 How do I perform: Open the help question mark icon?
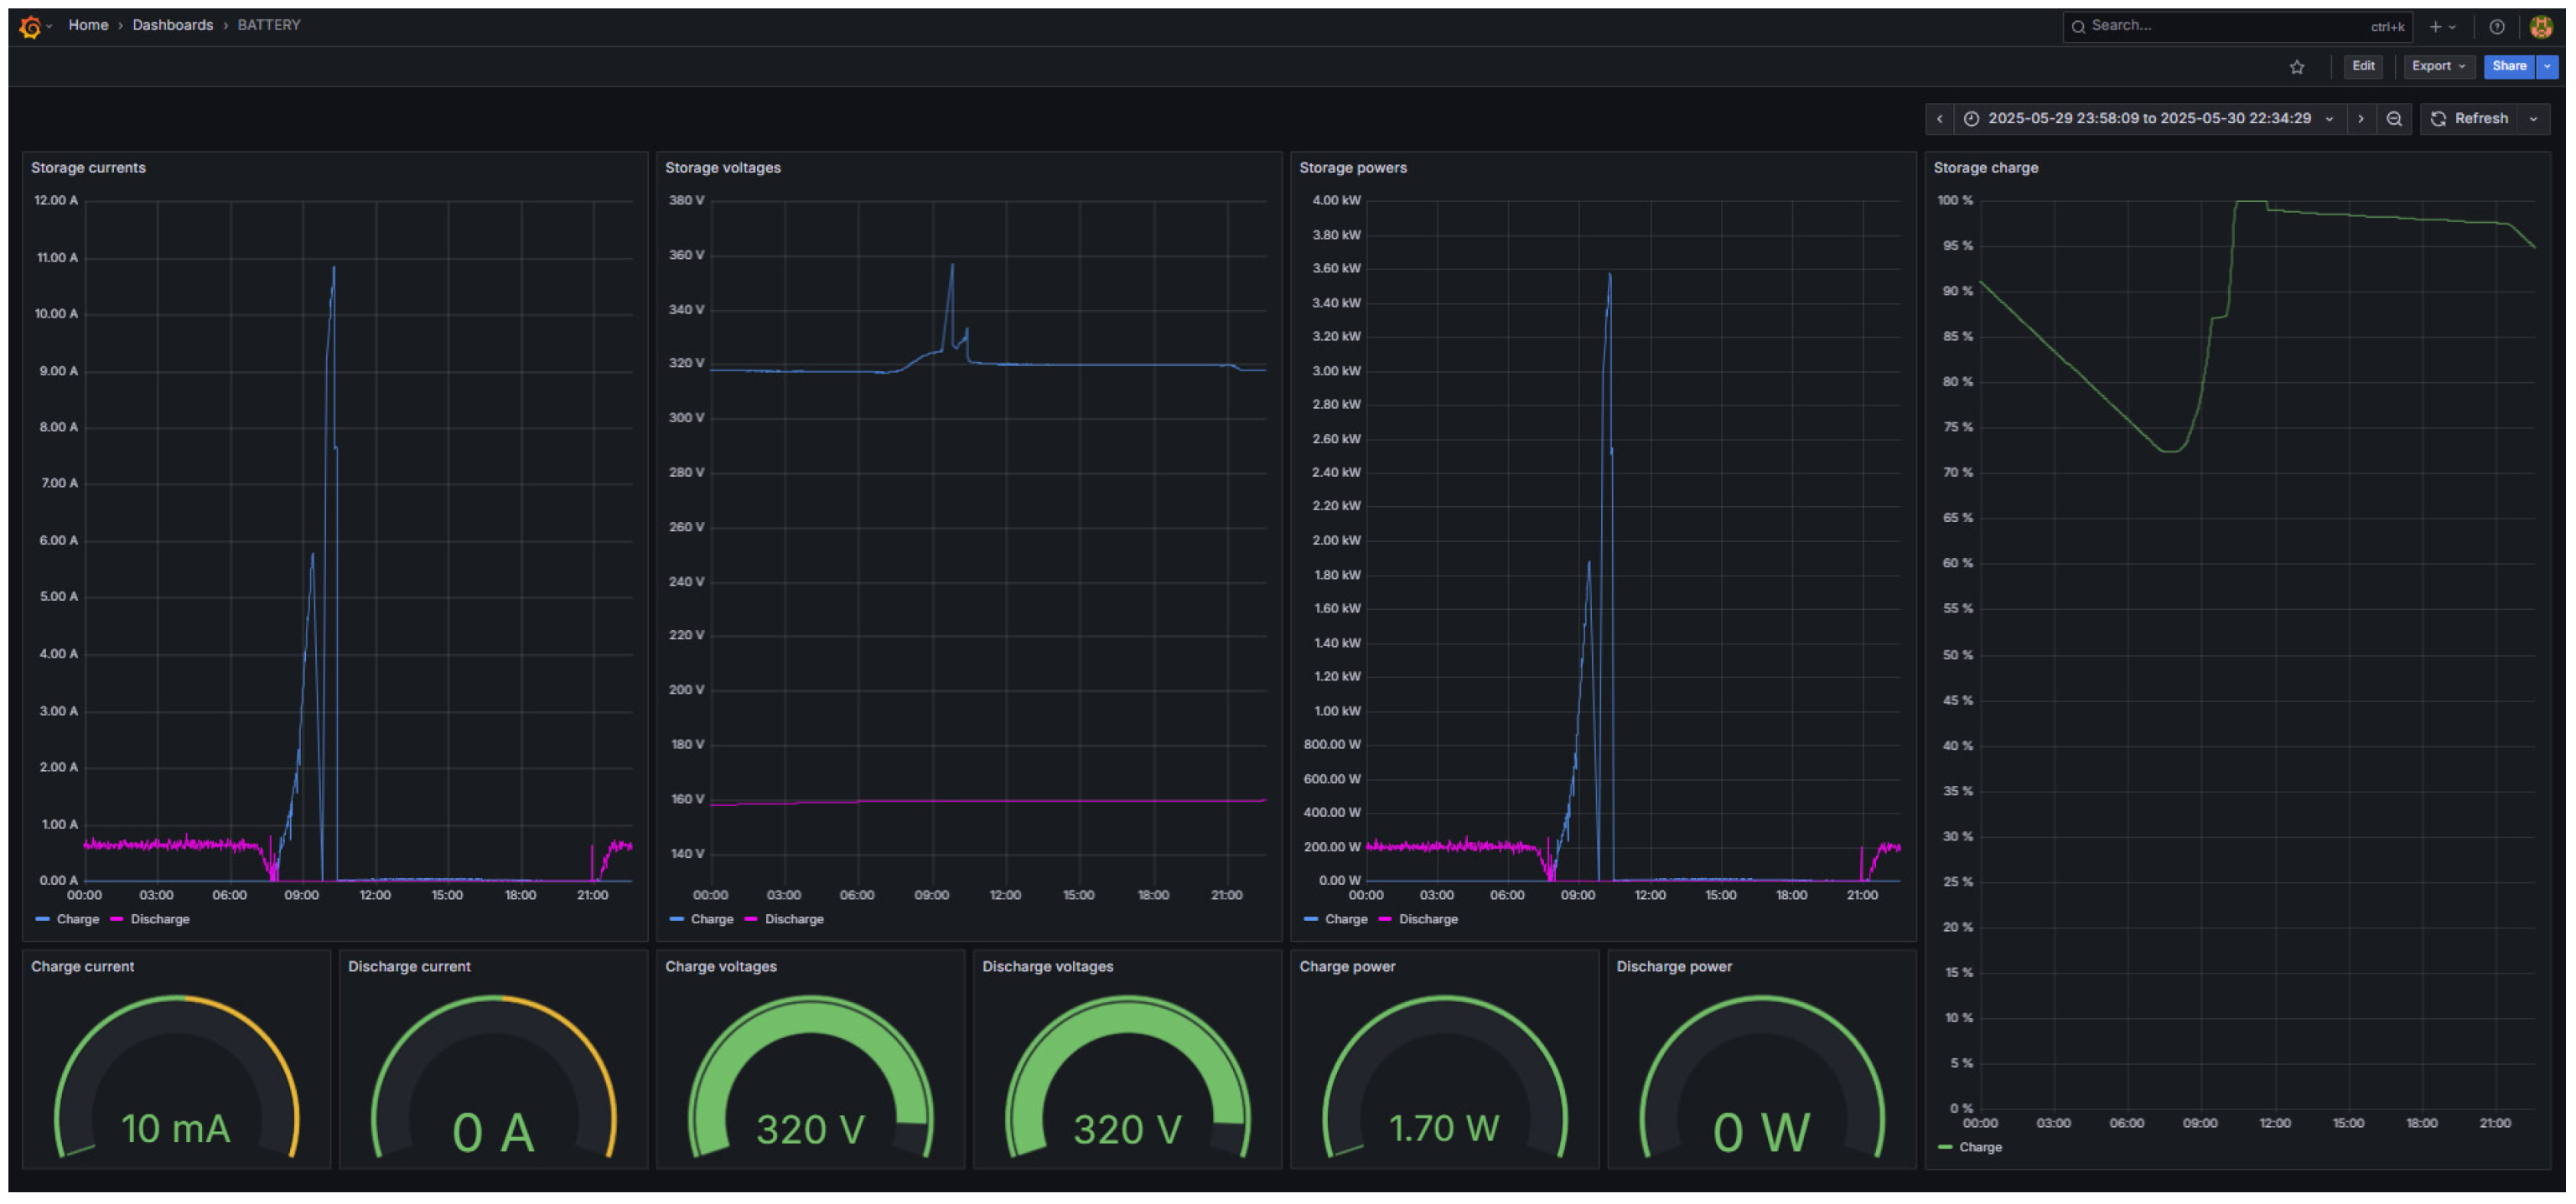pos(2497,27)
